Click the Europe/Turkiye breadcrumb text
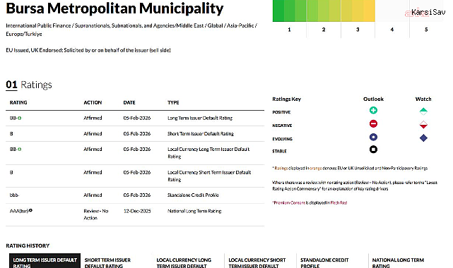The image size is (453, 268). tap(24, 34)
